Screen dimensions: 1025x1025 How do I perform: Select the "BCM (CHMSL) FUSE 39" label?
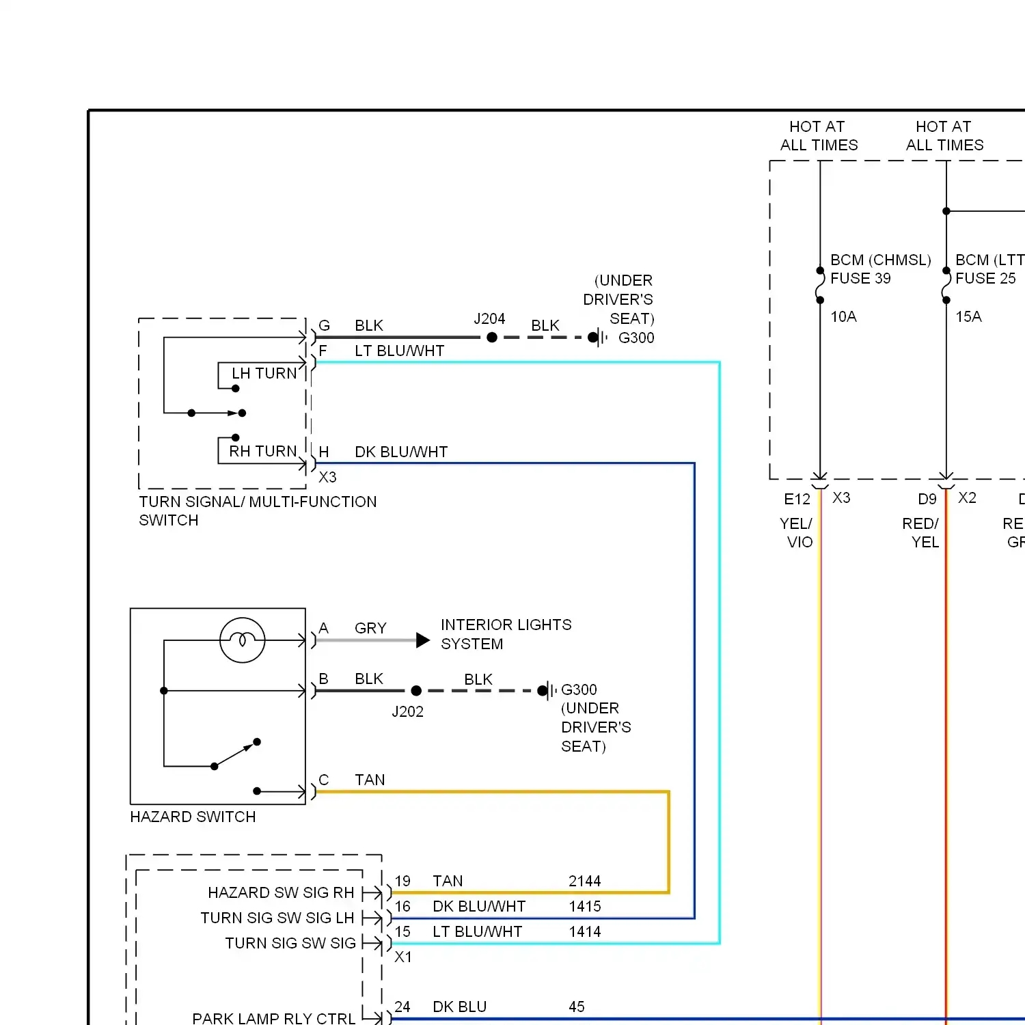click(881, 269)
